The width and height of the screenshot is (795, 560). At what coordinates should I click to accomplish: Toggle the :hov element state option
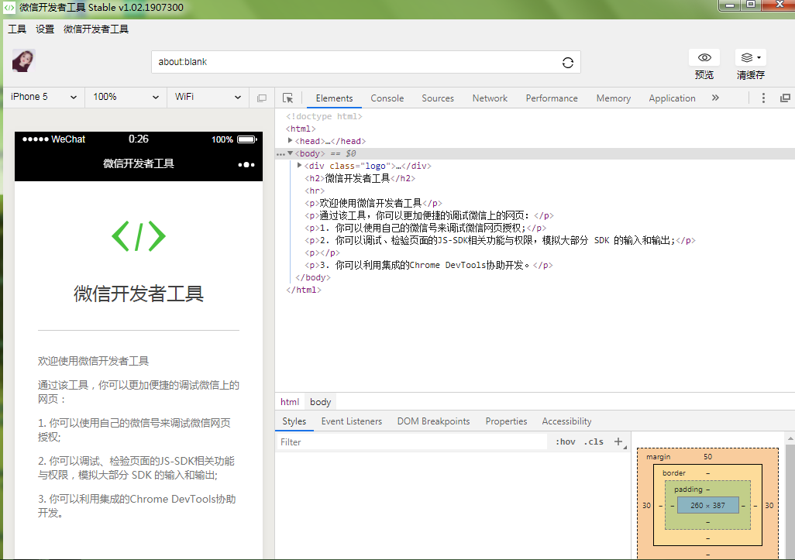[566, 441]
